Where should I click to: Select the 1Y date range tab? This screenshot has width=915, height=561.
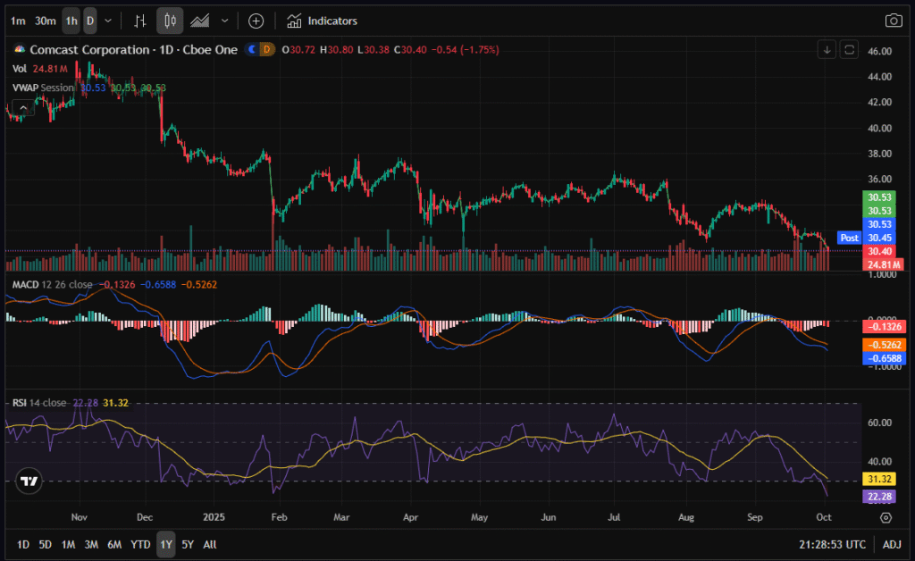[165, 544]
